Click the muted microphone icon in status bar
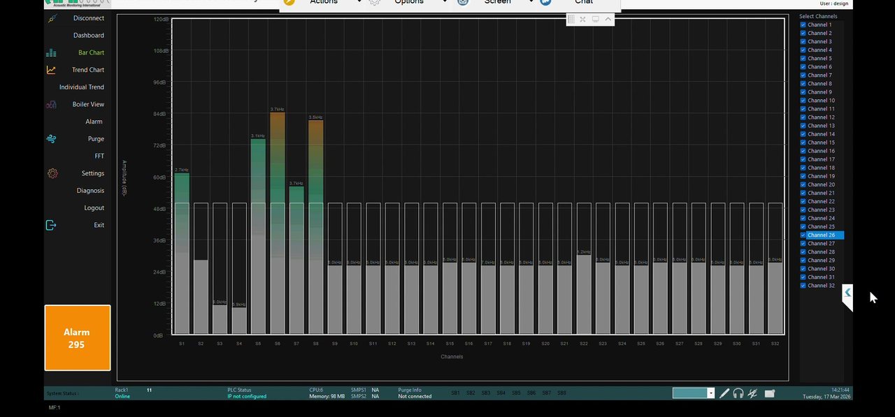 (x=753, y=393)
